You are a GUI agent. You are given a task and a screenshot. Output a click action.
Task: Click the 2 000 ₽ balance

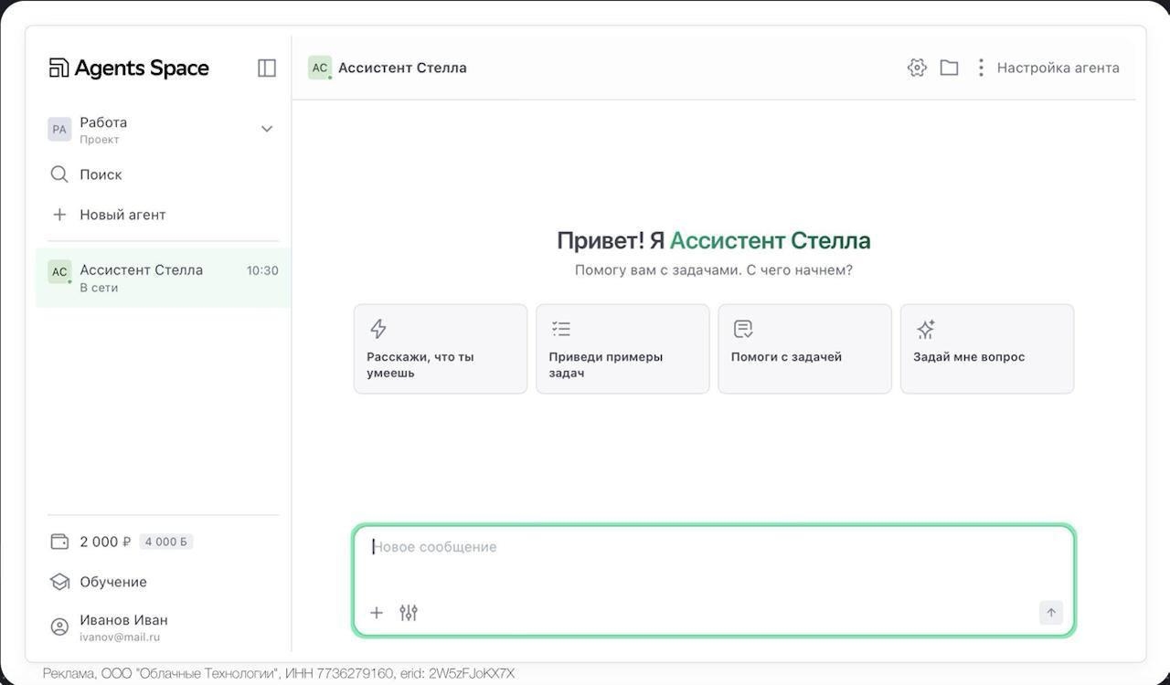105,542
